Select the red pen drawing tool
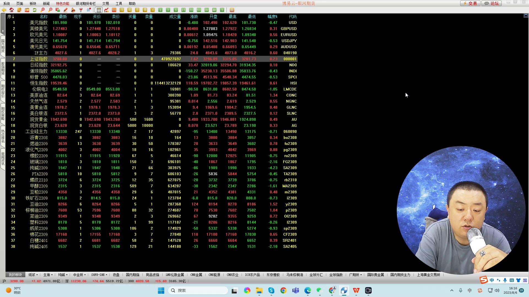Image resolution: width=529 pixels, height=297 pixels. [x=66, y=10]
